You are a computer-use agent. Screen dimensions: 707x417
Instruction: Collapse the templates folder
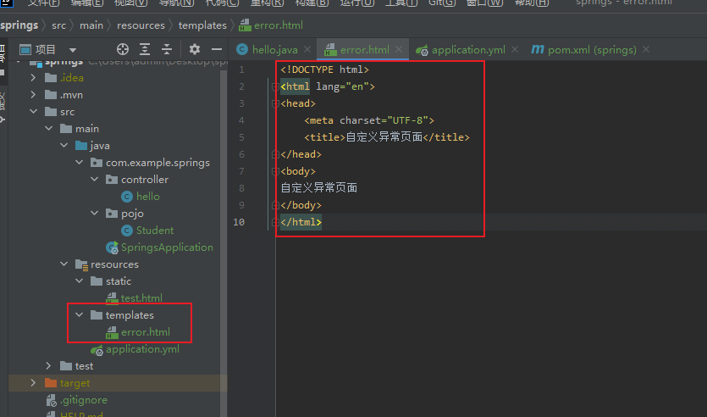click(x=80, y=315)
